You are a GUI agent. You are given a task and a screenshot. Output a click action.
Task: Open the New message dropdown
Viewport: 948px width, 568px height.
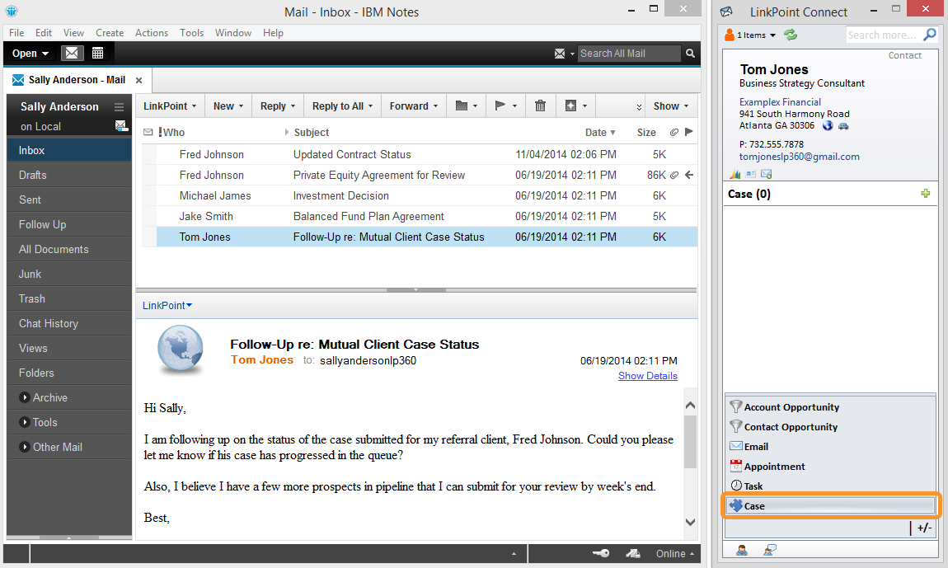coord(228,106)
